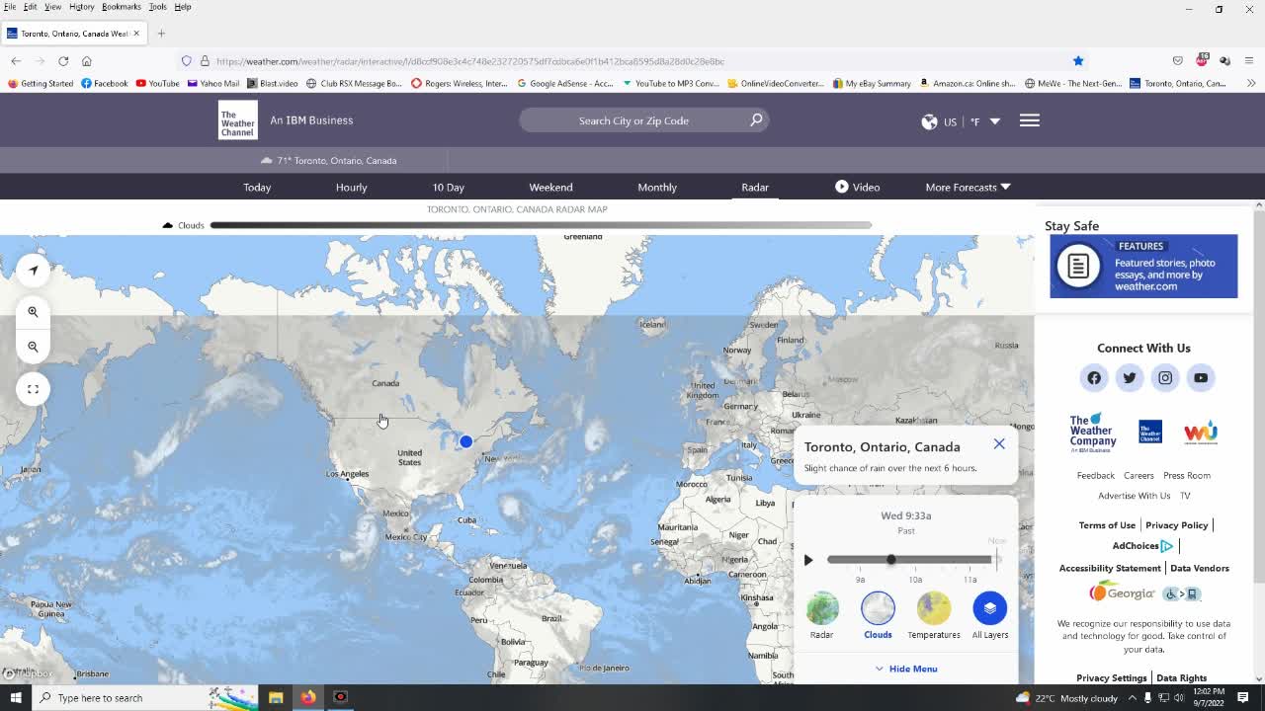Open Windows Start menu

15,697
